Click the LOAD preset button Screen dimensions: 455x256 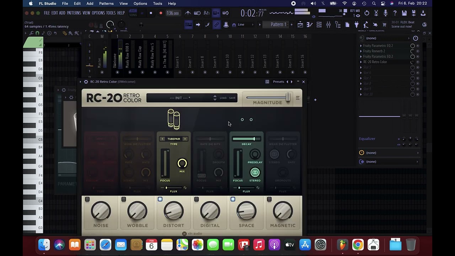tap(223, 98)
